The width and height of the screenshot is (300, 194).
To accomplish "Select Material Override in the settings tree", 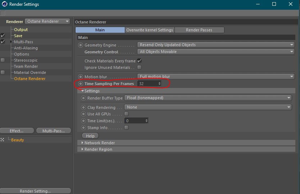I will (30, 72).
